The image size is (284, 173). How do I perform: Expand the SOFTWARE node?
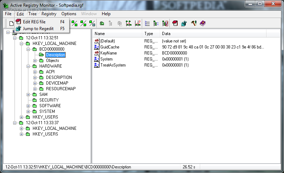[x=28, y=106]
